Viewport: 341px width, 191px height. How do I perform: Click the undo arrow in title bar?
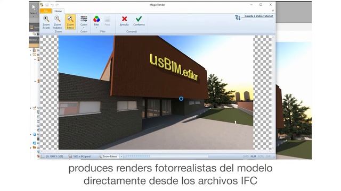(52, 5)
